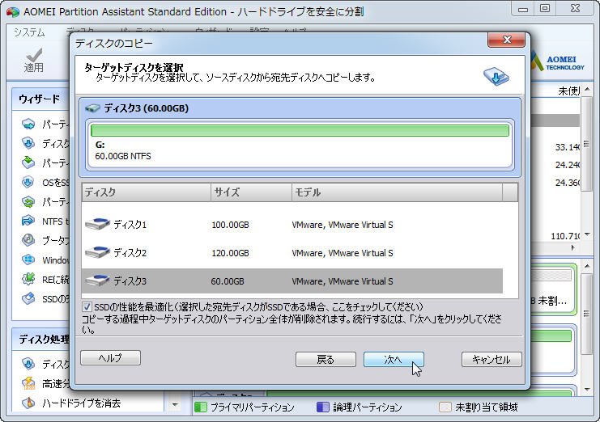Click the AOMEI Technology logo
The height and width of the screenshot is (422, 600).
click(560, 63)
